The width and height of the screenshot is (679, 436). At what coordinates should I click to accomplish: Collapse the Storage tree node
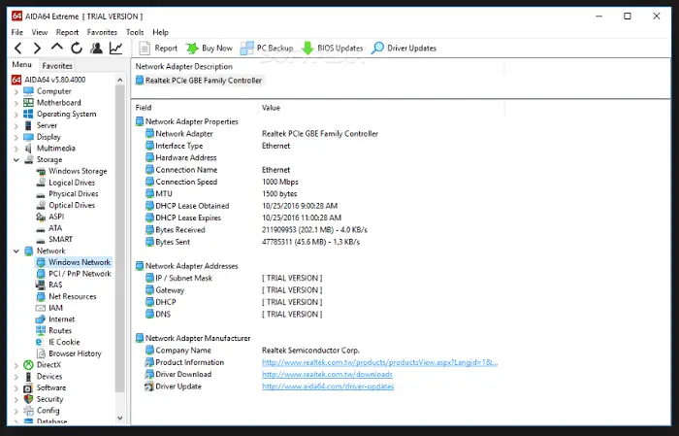coord(16,160)
